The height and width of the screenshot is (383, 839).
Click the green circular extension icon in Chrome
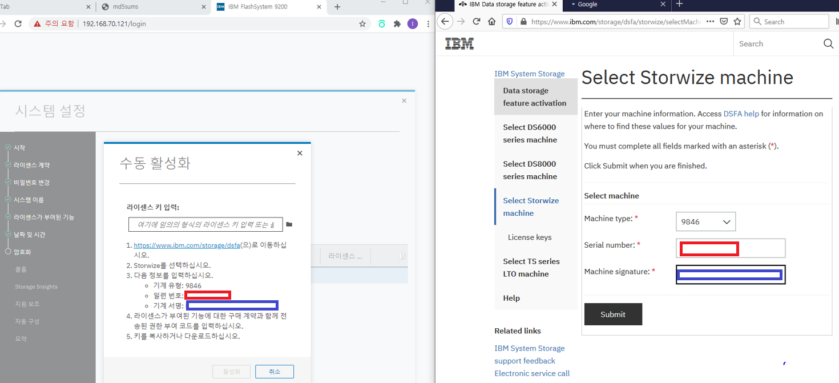pyautogui.click(x=381, y=24)
